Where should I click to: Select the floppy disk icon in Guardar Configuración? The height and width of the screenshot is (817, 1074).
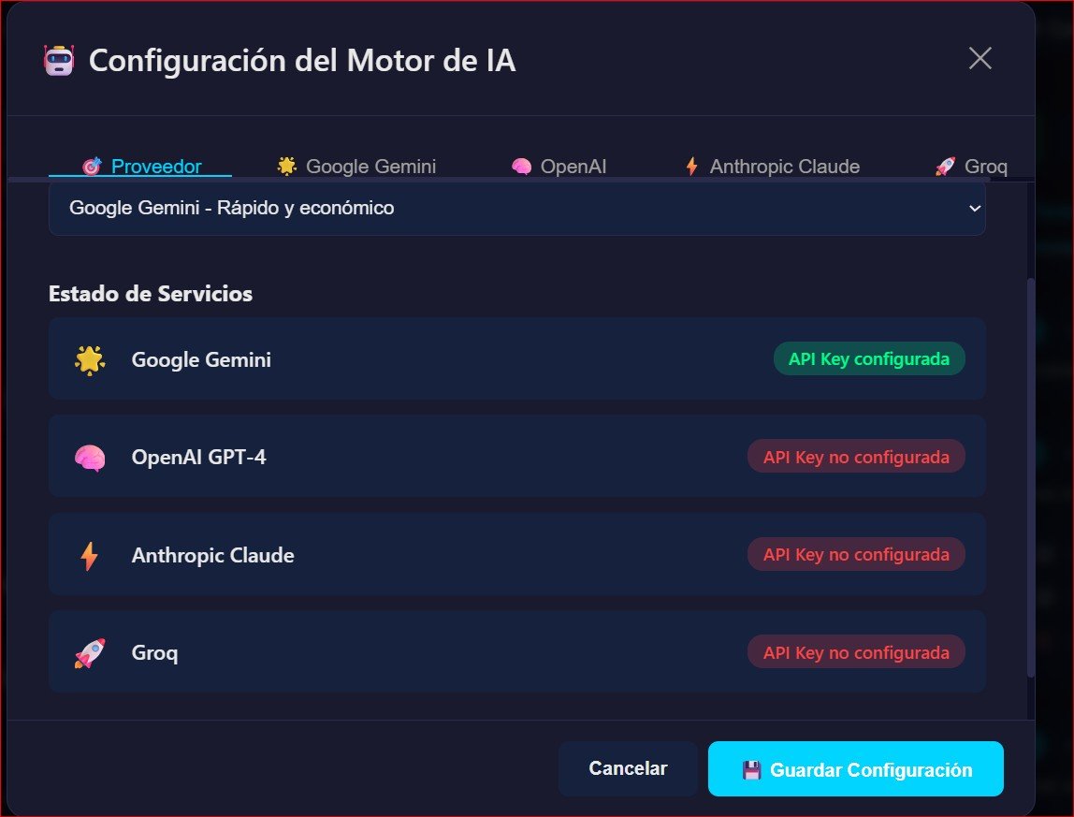click(751, 768)
